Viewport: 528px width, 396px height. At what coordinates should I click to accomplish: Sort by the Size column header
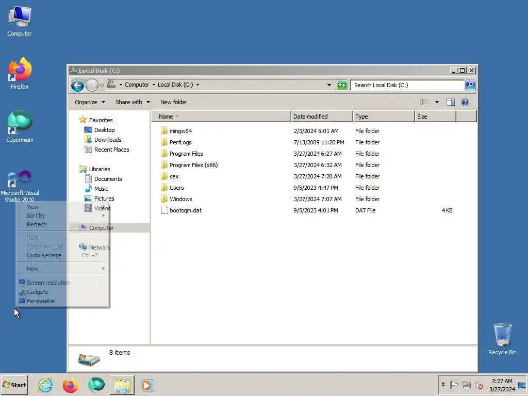coord(435,117)
